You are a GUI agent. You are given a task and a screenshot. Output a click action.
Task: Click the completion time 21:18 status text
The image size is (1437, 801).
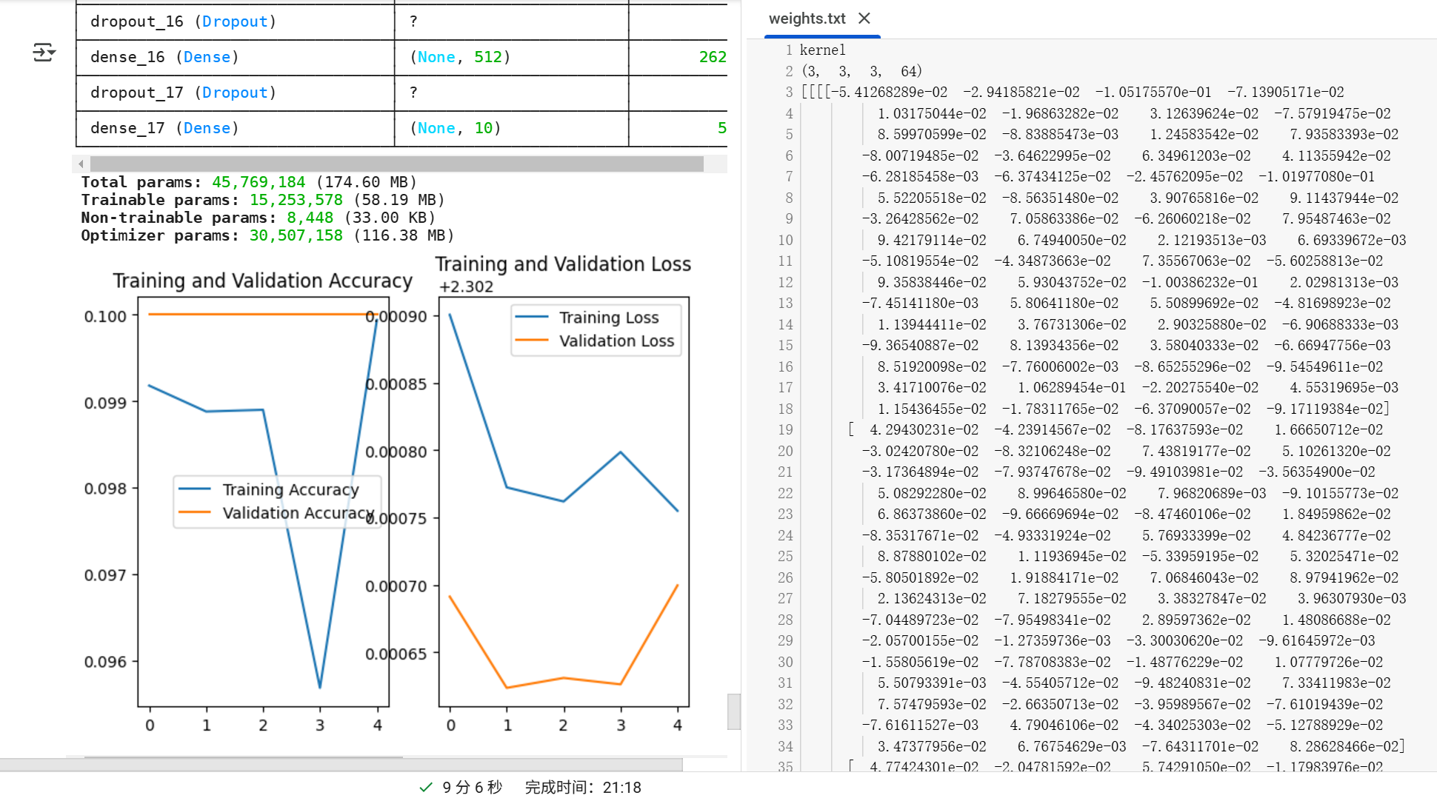pos(583,787)
